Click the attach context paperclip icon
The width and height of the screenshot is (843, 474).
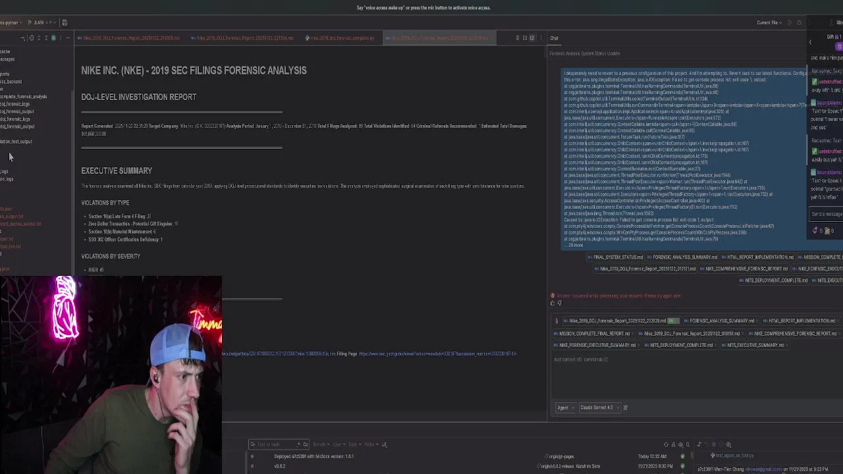tap(557, 321)
